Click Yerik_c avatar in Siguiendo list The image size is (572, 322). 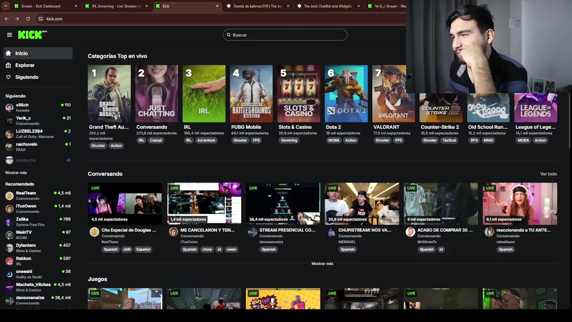click(9, 121)
